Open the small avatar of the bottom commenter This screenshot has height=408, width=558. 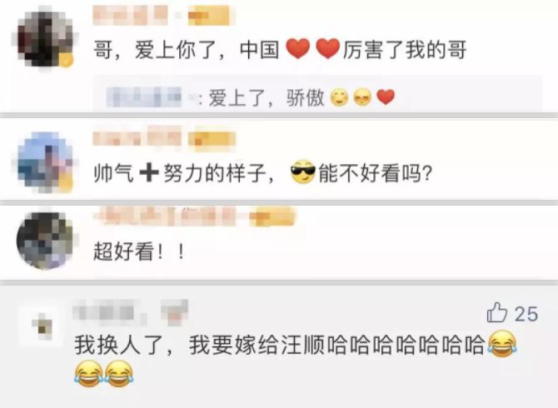pos(42,325)
